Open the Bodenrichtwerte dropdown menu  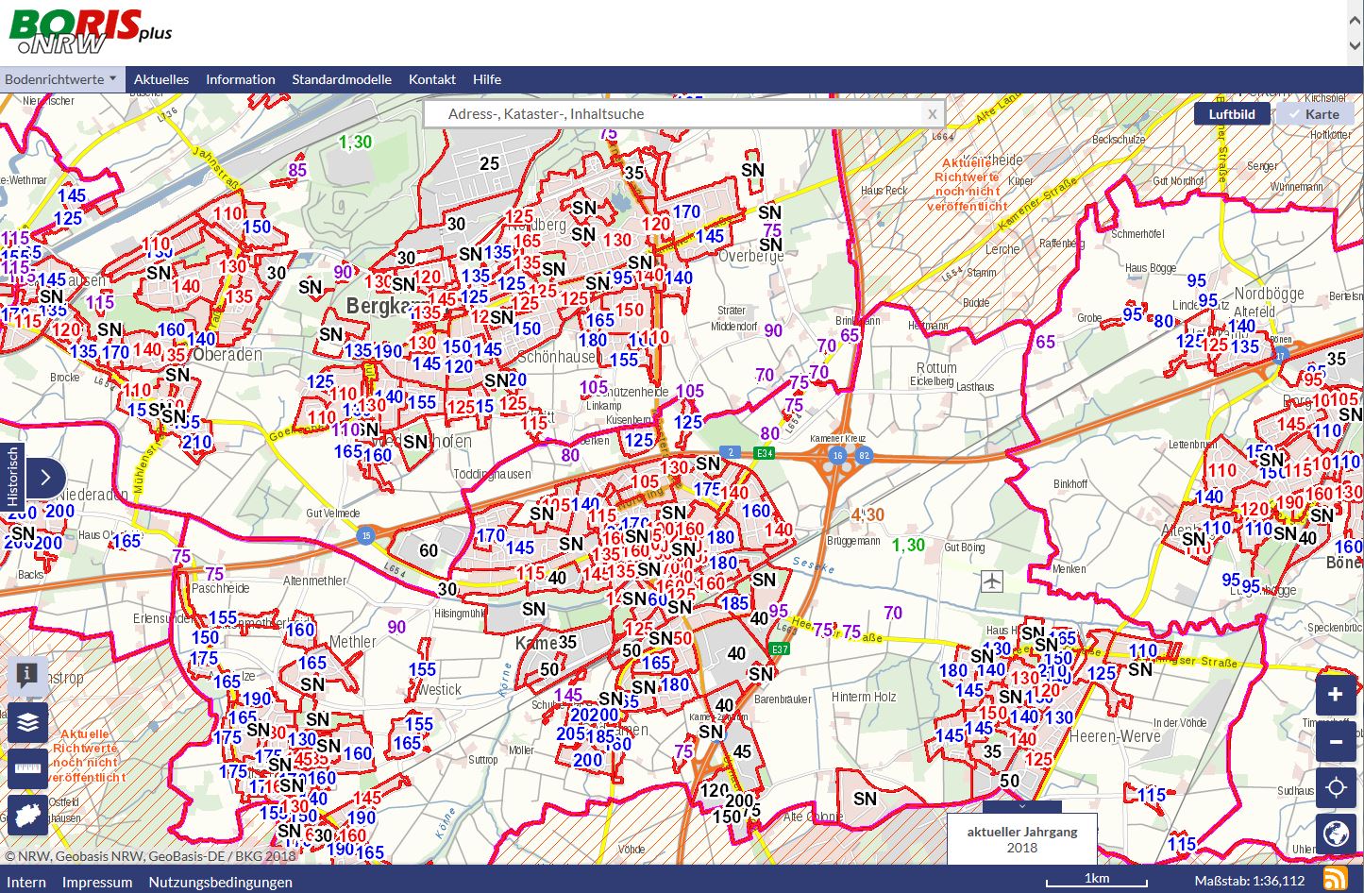click(60, 79)
